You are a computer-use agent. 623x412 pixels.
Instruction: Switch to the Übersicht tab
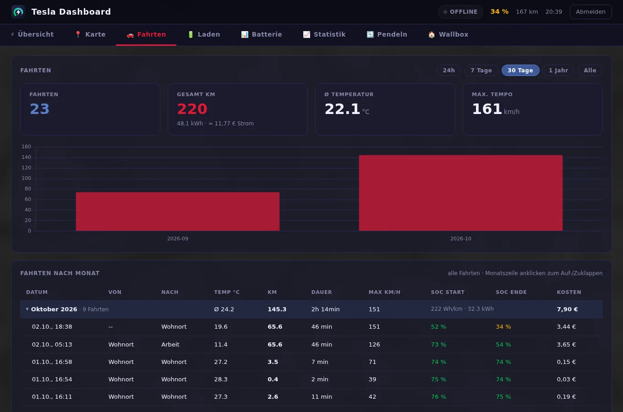[32, 34]
